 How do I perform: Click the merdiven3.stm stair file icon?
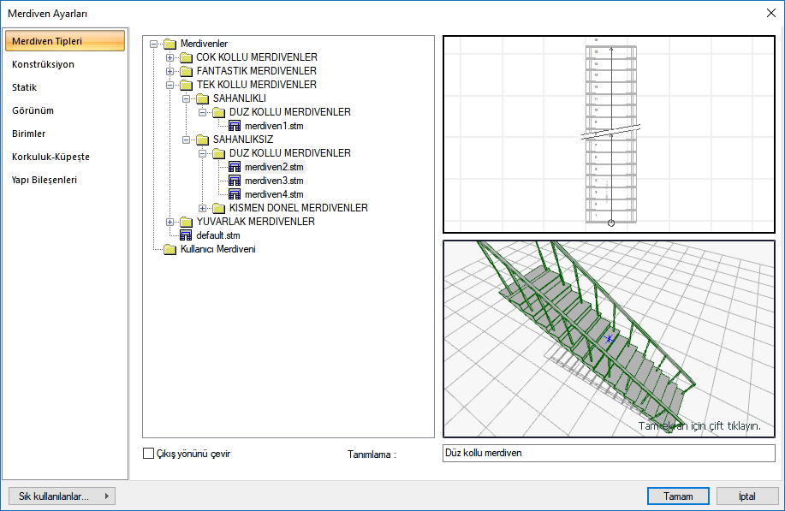click(x=235, y=181)
